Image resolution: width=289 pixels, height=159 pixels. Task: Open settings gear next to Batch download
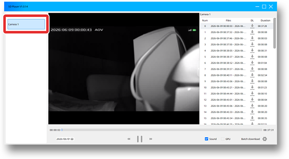coord(265,139)
